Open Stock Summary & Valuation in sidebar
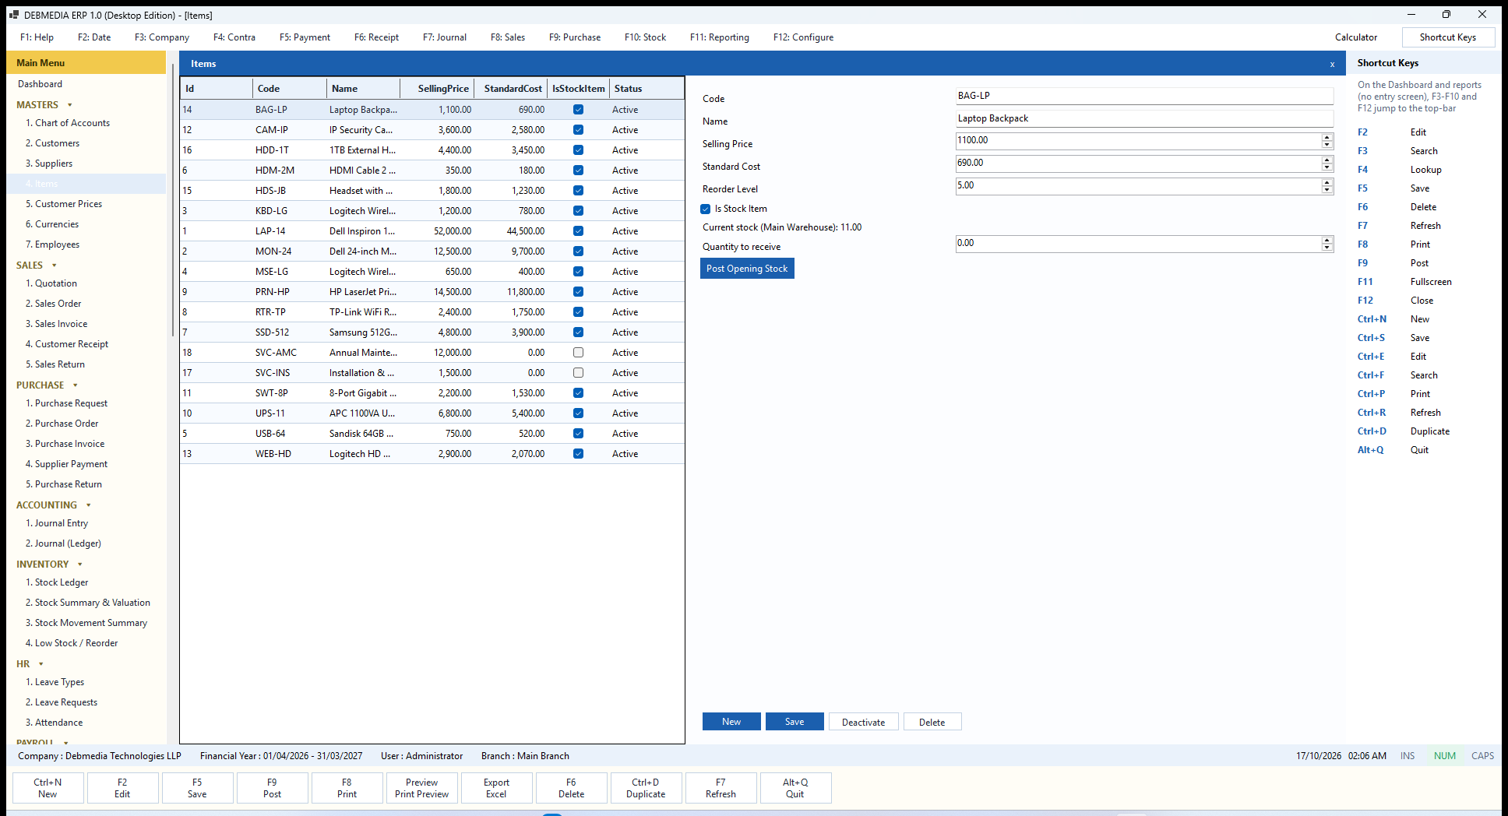The image size is (1508, 816). (x=88, y=603)
